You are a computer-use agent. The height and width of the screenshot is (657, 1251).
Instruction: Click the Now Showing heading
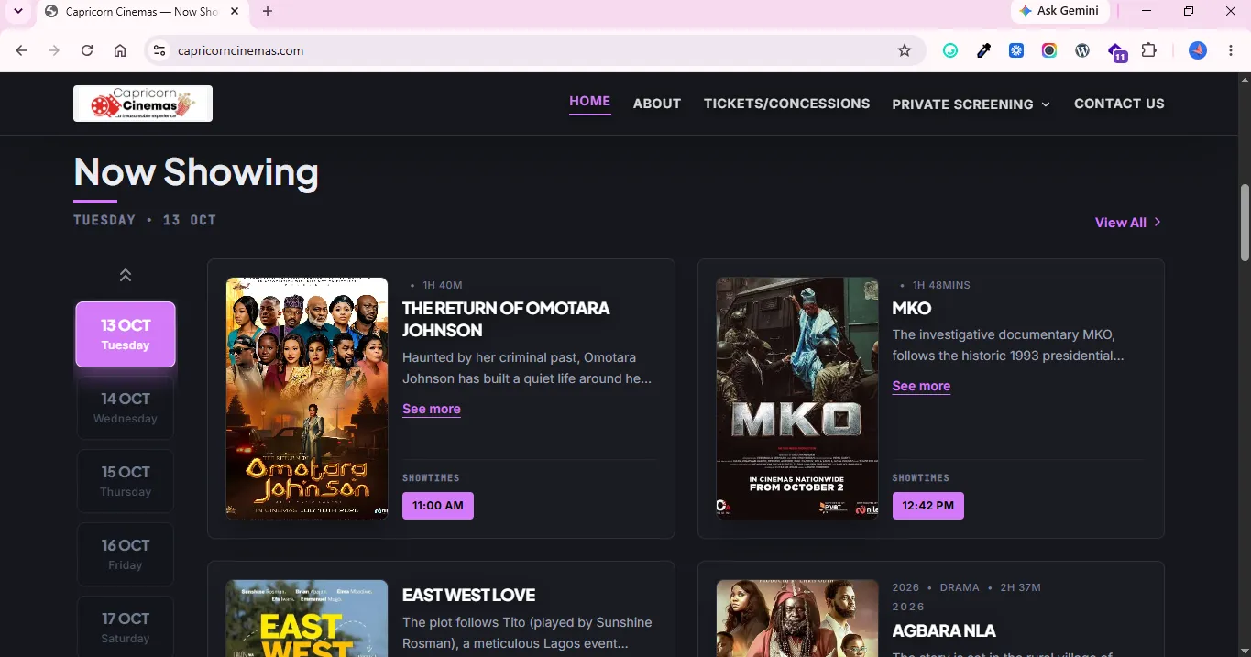196,172
